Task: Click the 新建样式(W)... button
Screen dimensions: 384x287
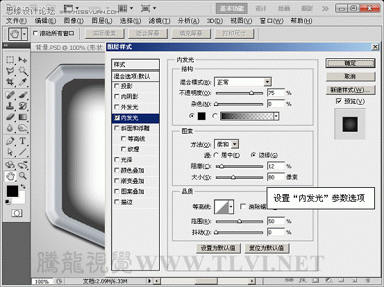Action: (x=350, y=90)
